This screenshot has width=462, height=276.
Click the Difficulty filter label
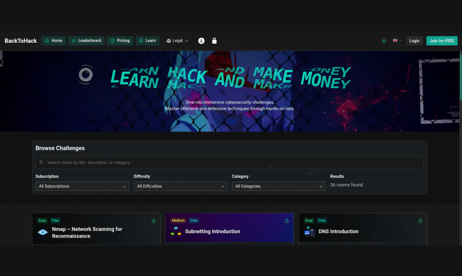click(x=142, y=176)
